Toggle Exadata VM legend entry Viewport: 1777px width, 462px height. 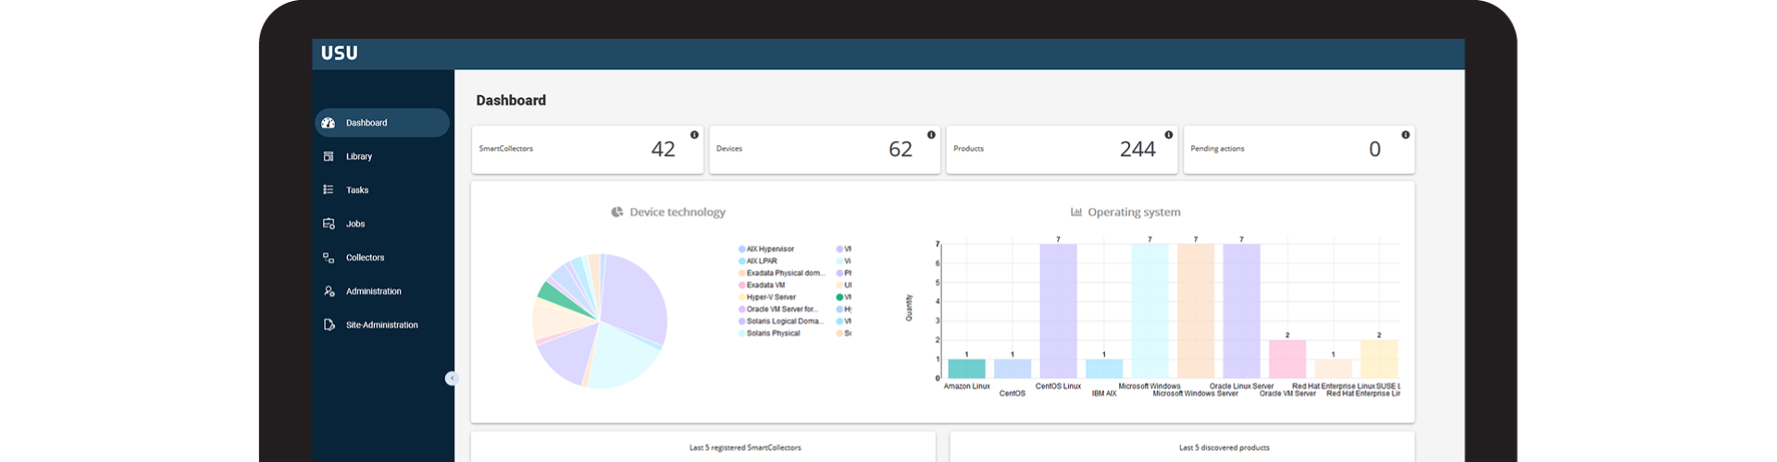762,286
